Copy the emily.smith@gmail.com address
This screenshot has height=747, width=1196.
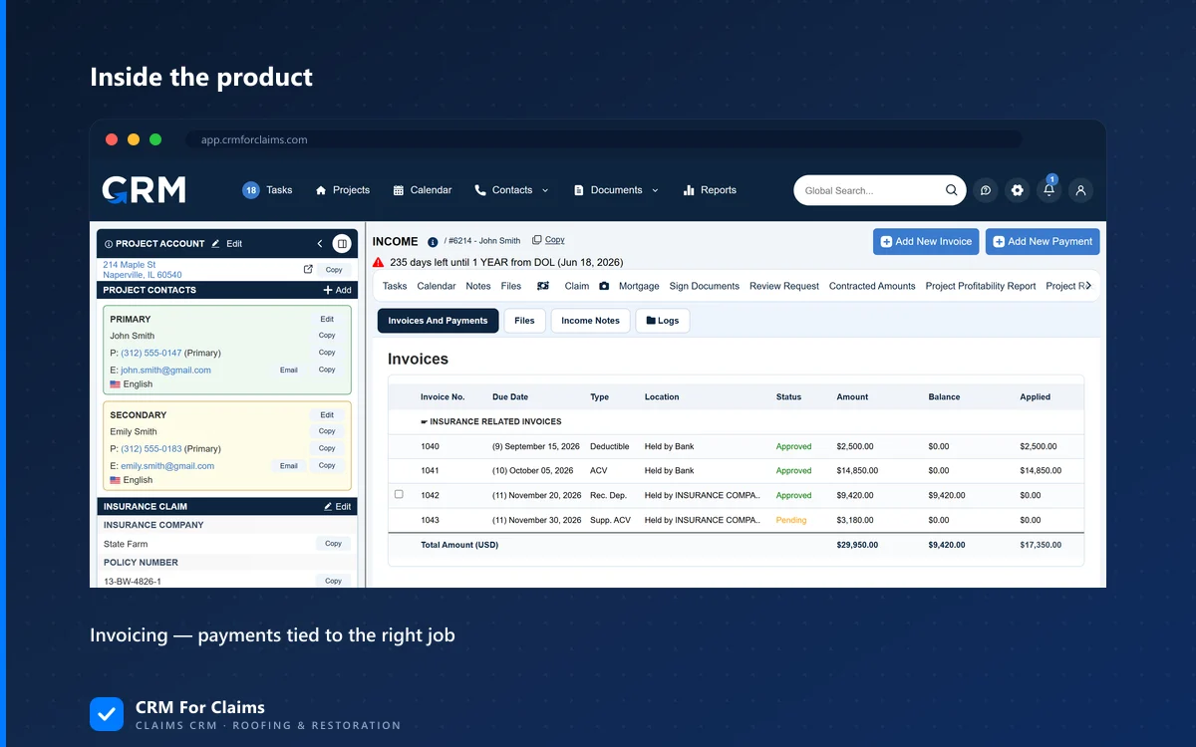click(x=327, y=465)
